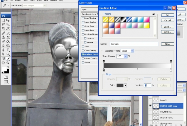Enable the Contour checkbox
Screen dimensions: 187x126
[x=85, y=38]
